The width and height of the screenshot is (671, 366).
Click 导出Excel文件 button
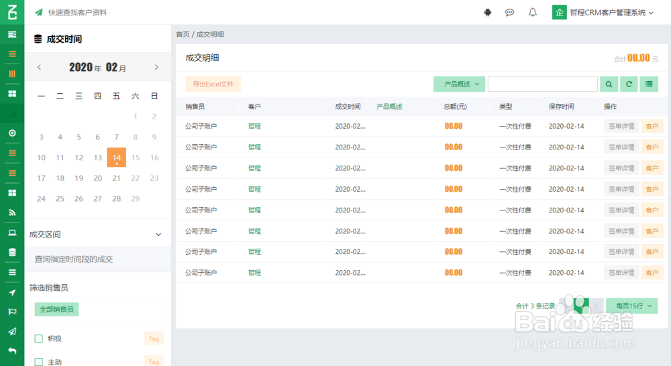point(213,84)
